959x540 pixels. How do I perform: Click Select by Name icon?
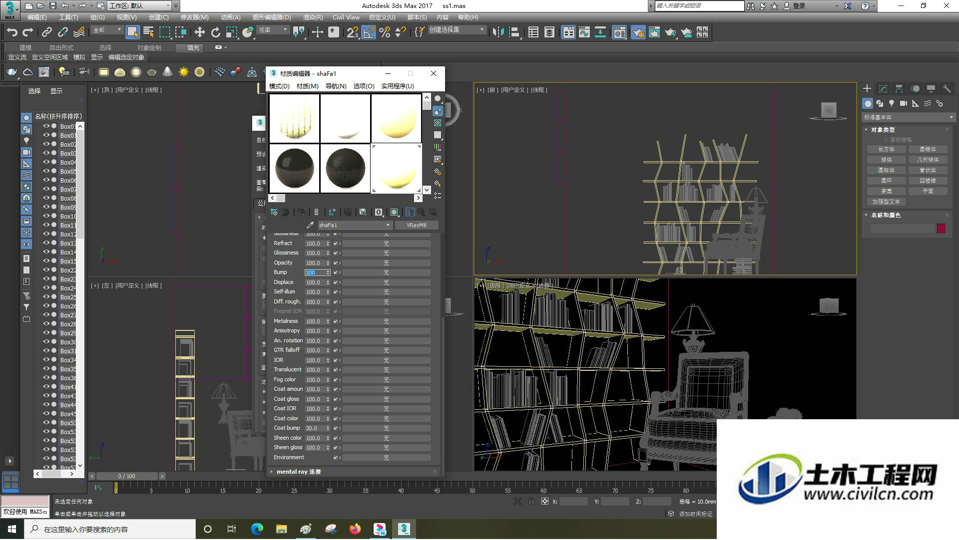148,32
